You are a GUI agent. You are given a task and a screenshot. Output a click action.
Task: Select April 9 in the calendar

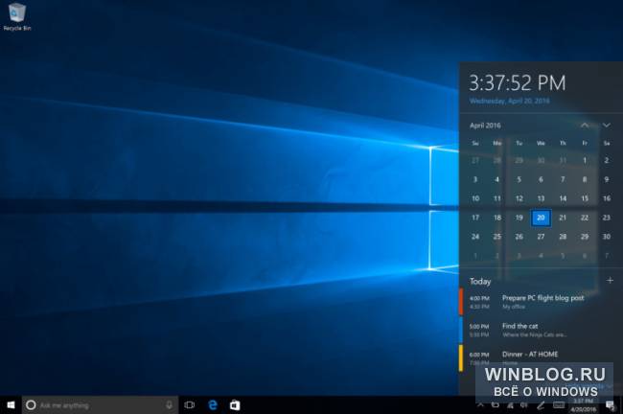(607, 179)
